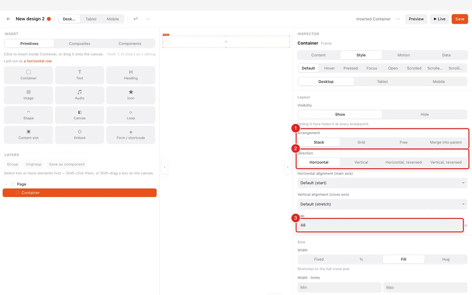Insert a Canvas primitive

[x=80, y=115]
